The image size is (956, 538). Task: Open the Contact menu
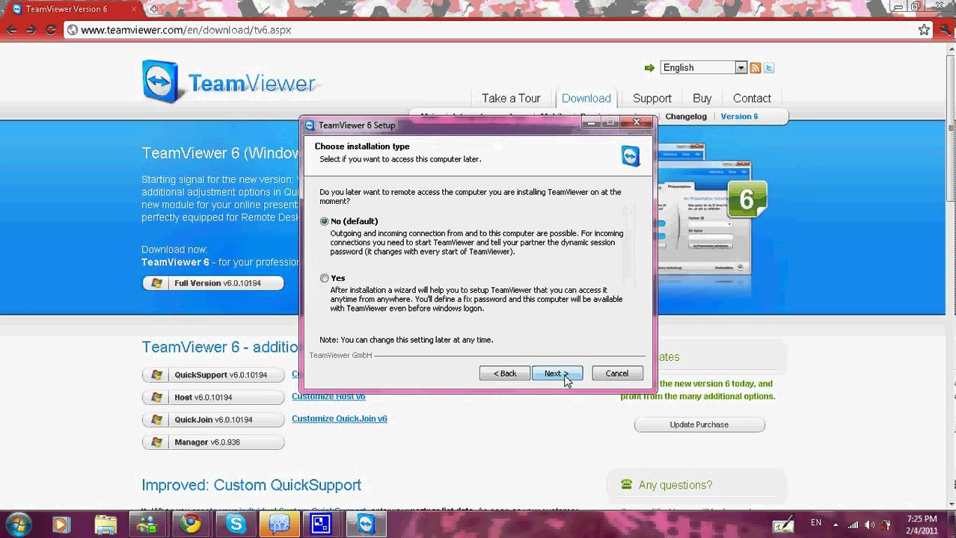pyautogui.click(x=752, y=98)
